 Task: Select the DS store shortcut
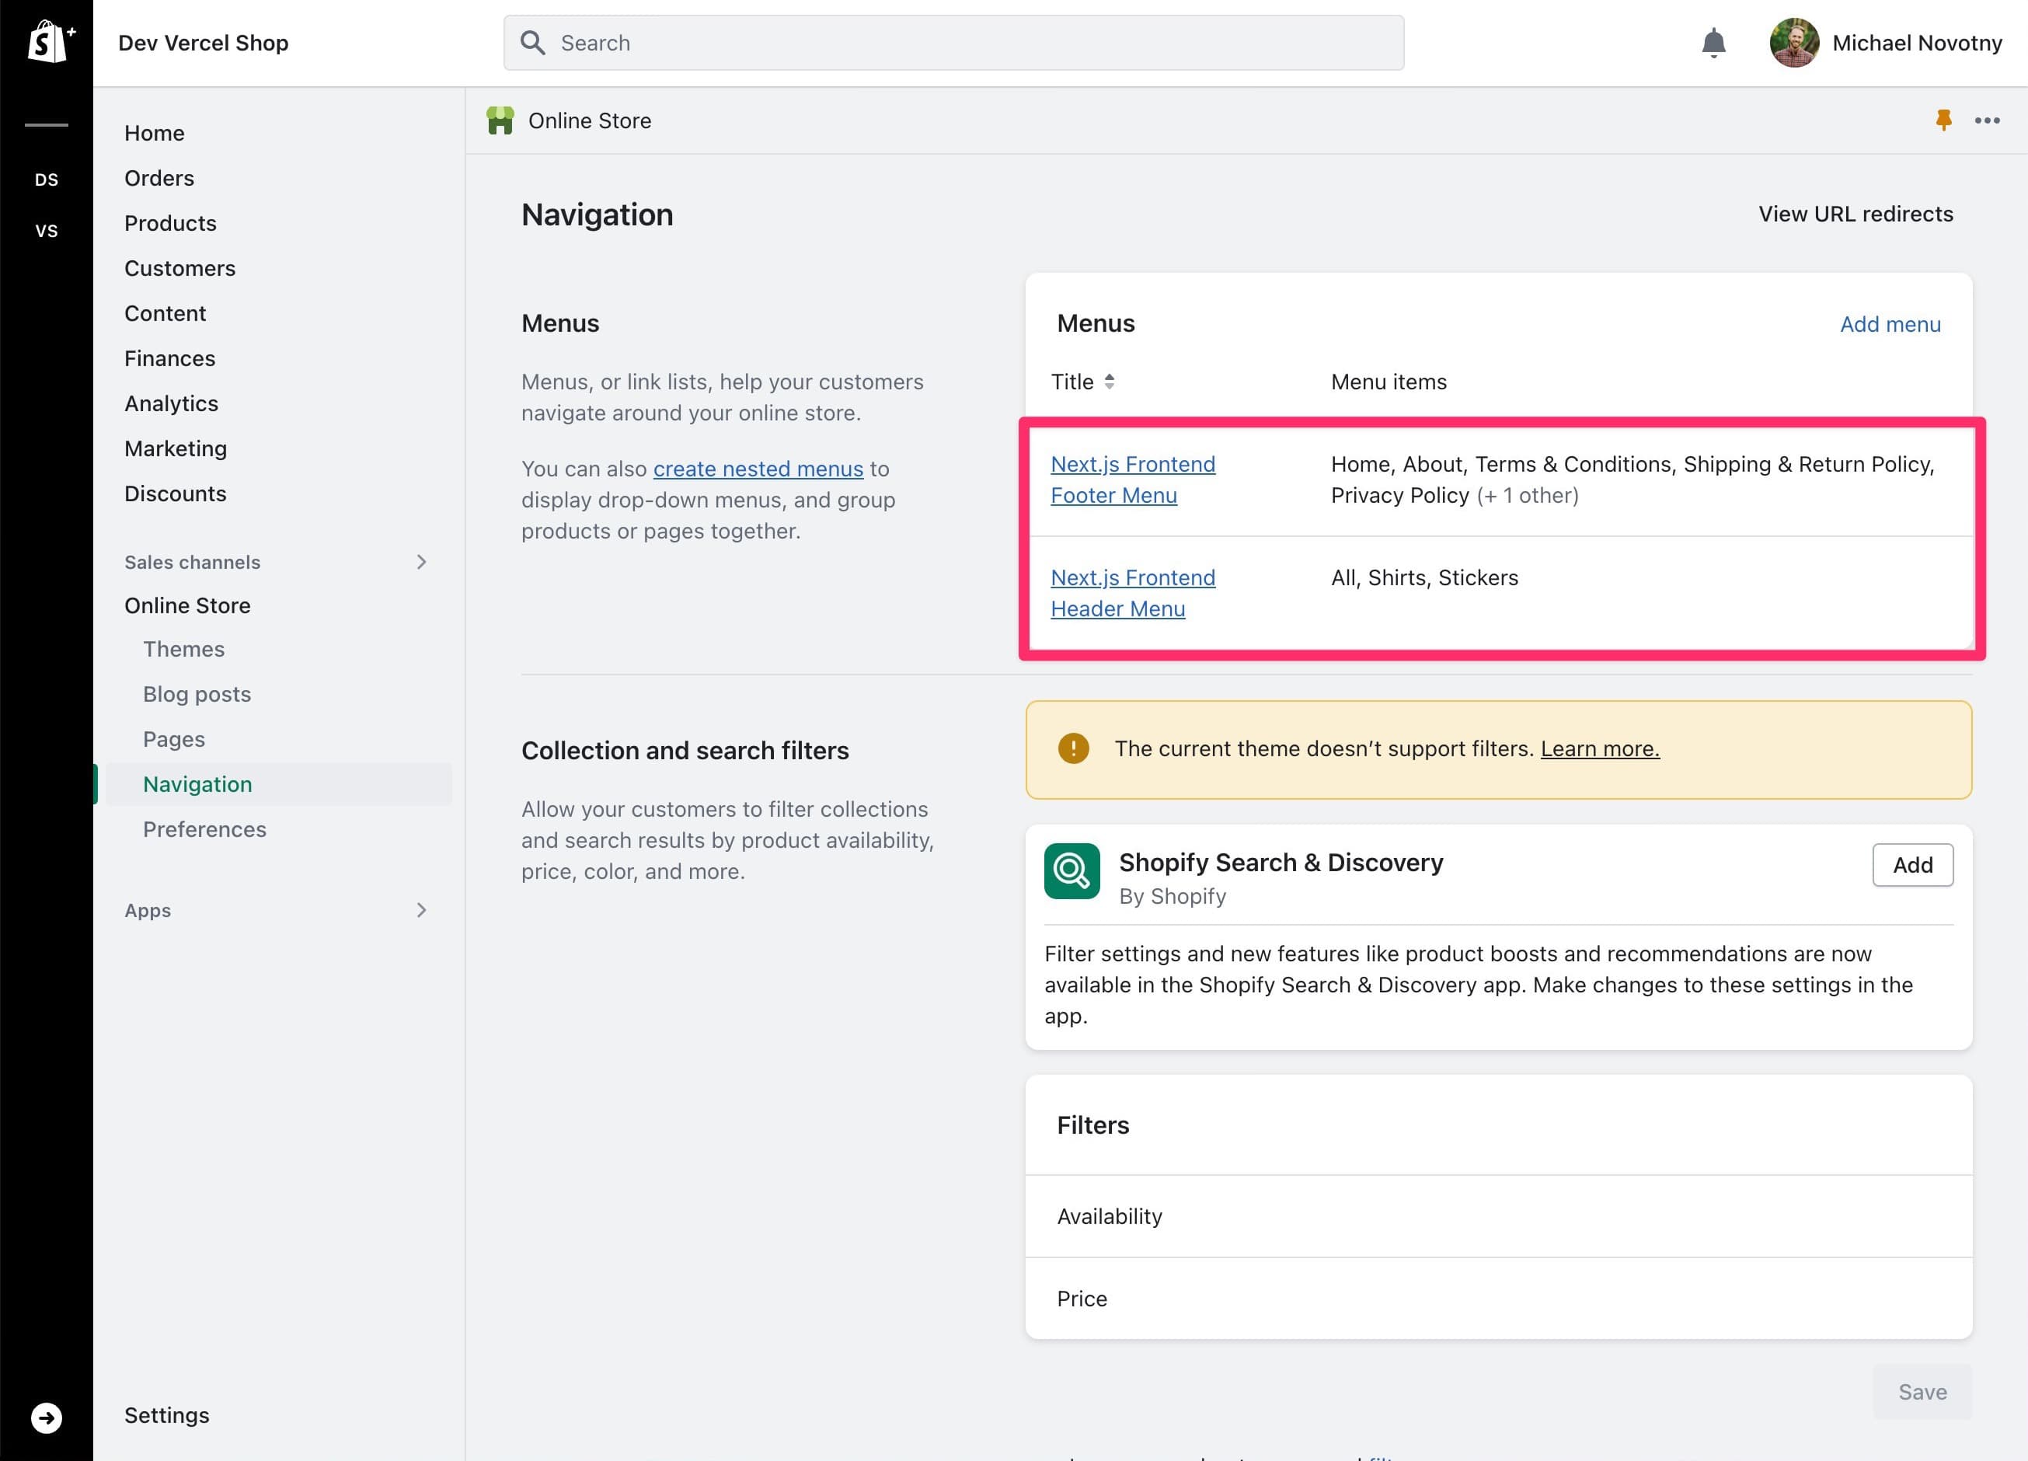[47, 180]
